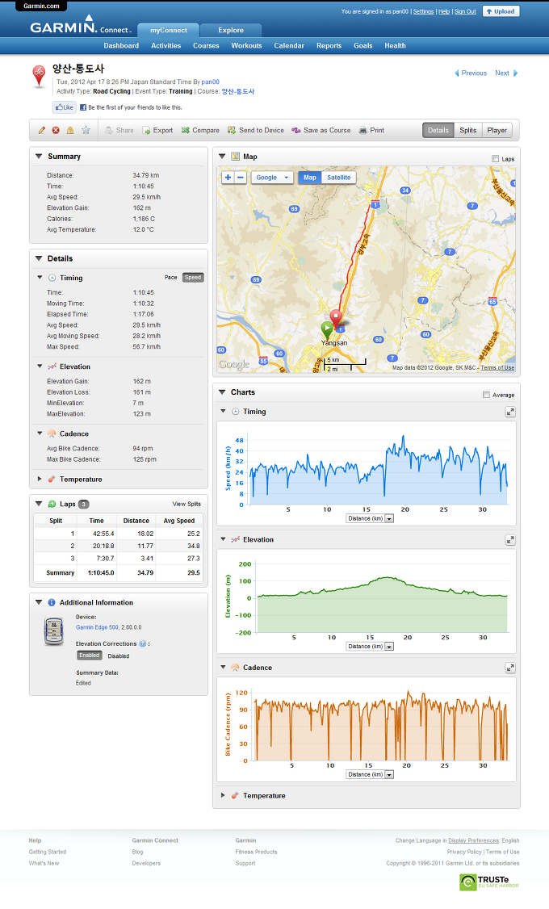
Task: Click Compare in the toolbar
Action: point(200,131)
